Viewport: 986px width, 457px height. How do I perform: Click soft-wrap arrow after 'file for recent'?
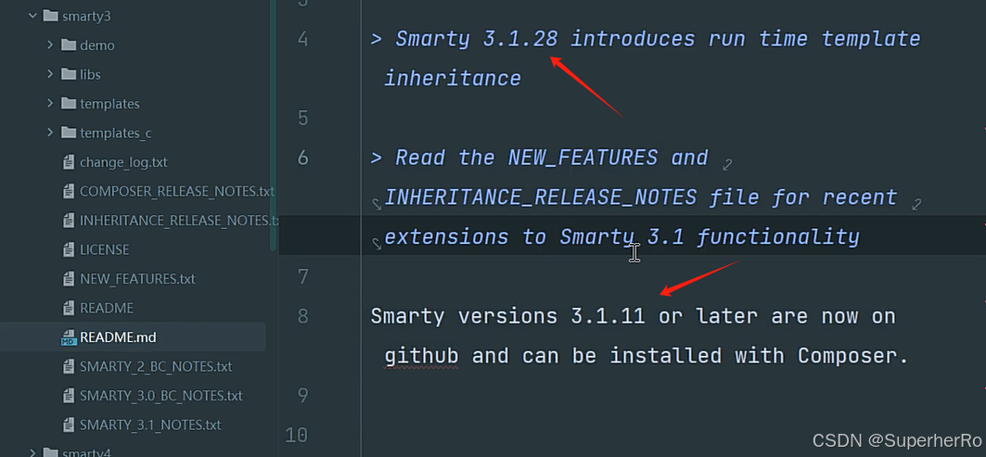tap(916, 204)
